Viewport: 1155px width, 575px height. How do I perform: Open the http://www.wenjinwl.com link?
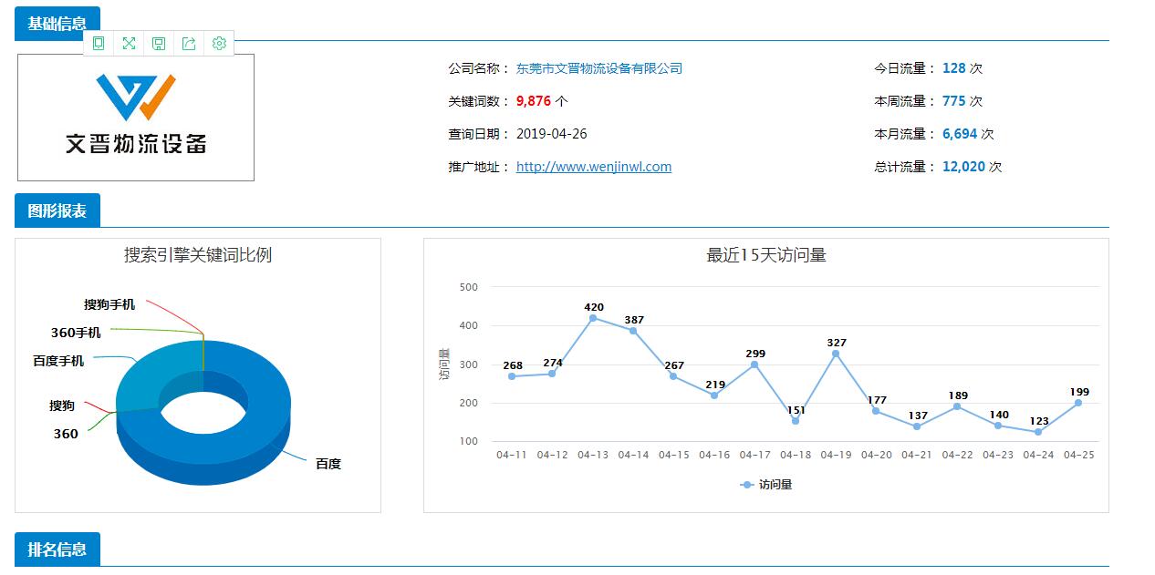pyautogui.click(x=594, y=167)
